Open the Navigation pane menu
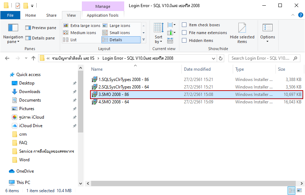The image size is (305, 195). coord(13,33)
